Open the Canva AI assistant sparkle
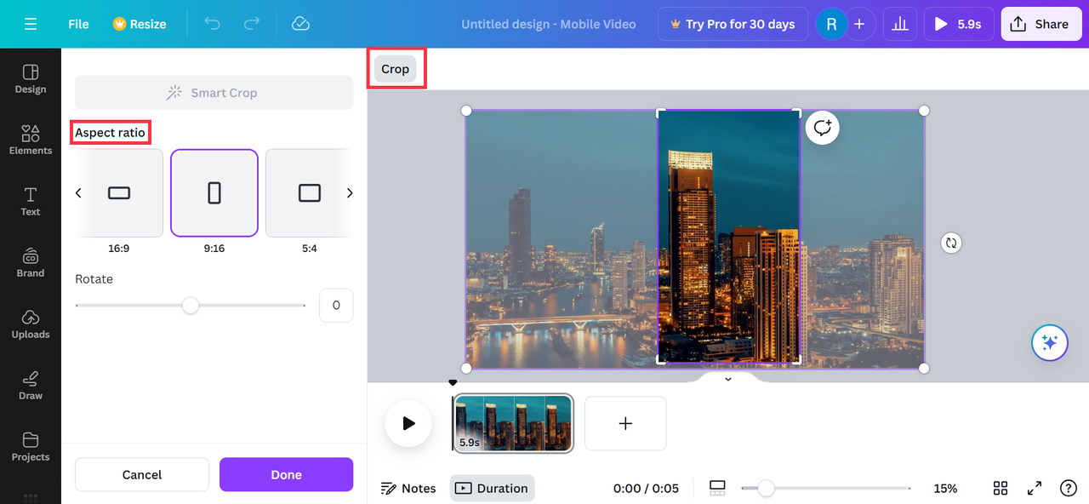Image resolution: width=1089 pixels, height=504 pixels. coord(1050,342)
